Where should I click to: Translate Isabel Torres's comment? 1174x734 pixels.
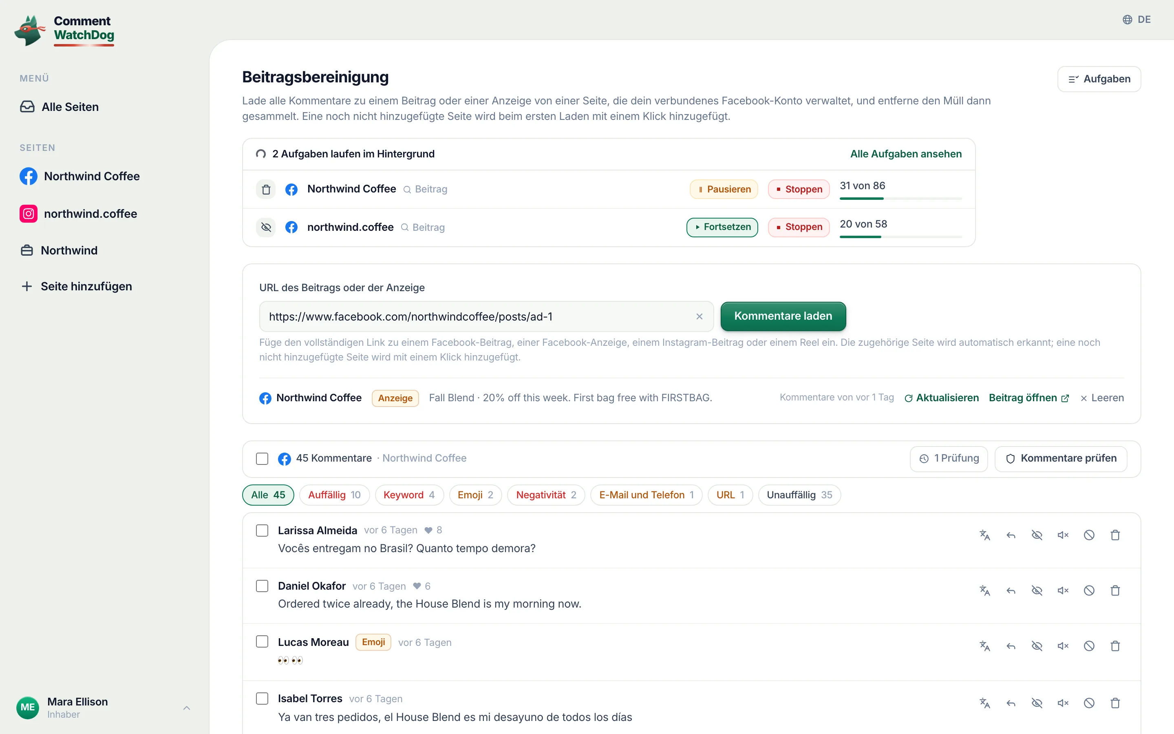[x=984, y=703]
